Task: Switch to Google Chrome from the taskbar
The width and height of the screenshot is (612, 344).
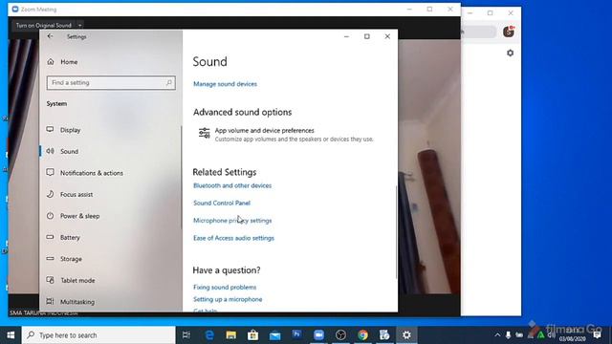Action: click(x=363, y=335)
